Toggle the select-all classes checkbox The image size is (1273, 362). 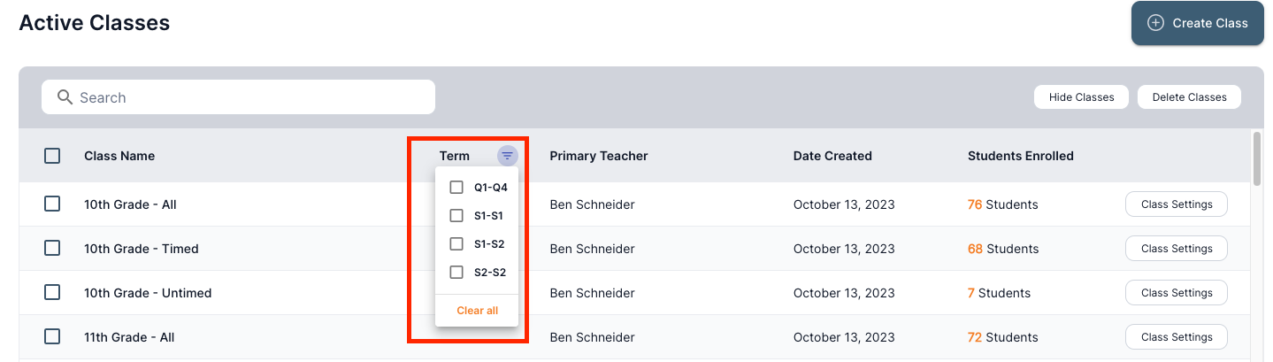[52, 156]
